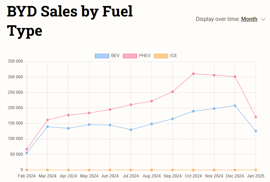This screenshot has width=270, height=182.
Task: Expand the display over time chevron
Action: [263, 19]
